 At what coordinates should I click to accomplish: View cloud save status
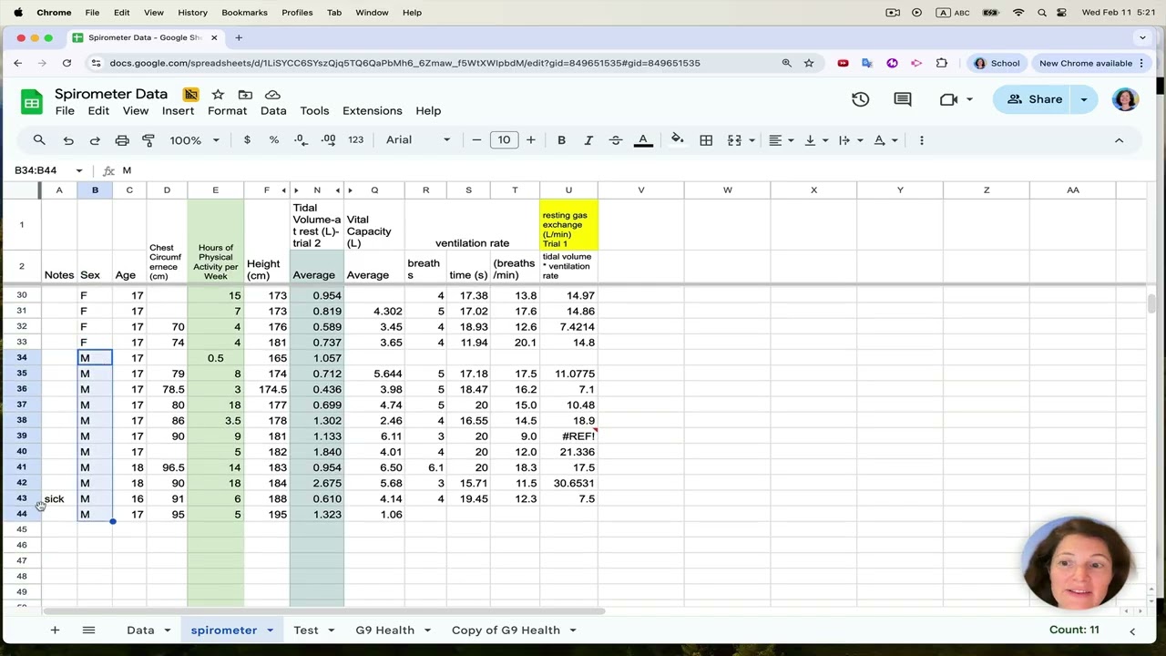[272, 95]
